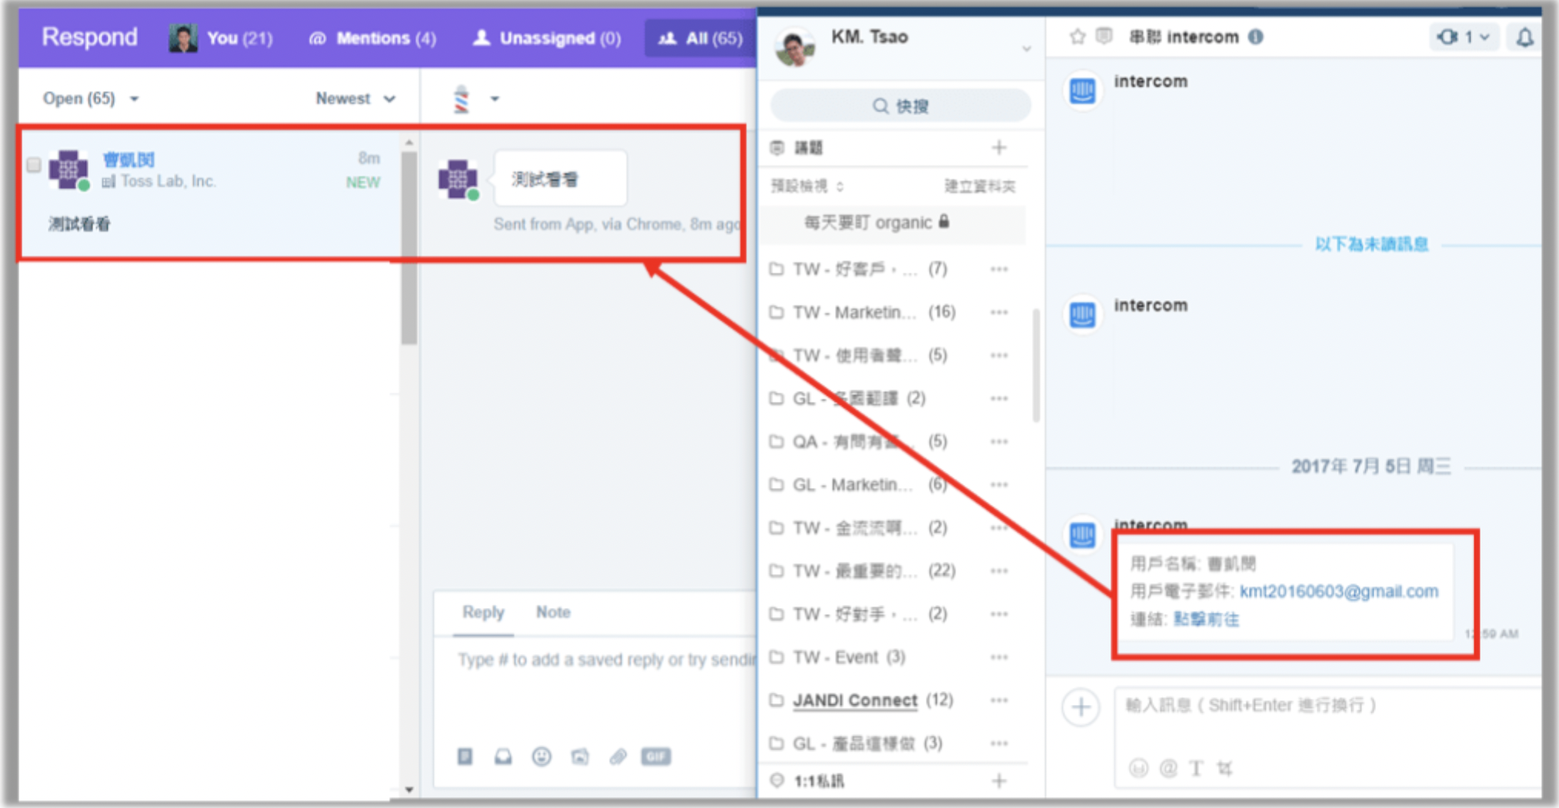
Task: Switch to the Mentions (4) inbox
Action: (372, 38)
